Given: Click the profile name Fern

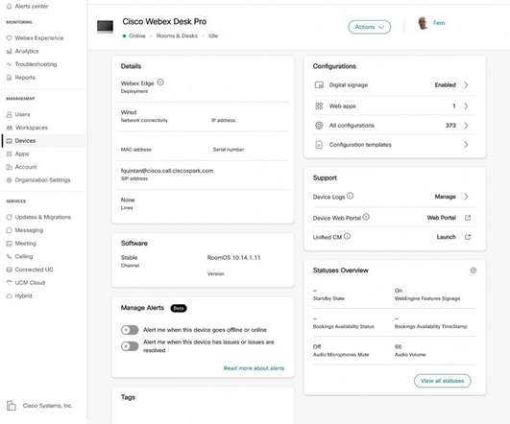Looking at the screenshot, I should 439,23.
